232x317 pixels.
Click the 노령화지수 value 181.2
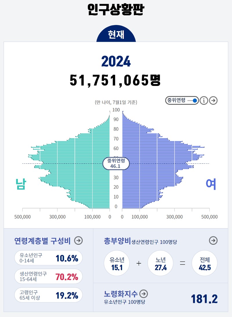pos(204,299)
